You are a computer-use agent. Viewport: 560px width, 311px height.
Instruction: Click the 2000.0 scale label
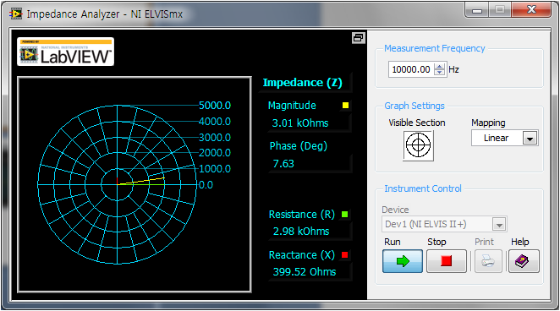pos(215,153)
